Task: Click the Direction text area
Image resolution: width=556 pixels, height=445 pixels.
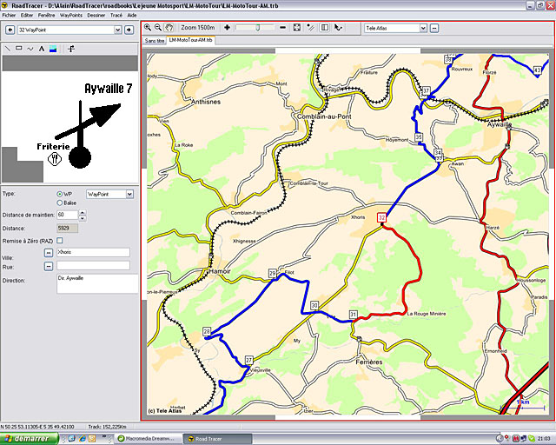Action: (x=97, y=283)
